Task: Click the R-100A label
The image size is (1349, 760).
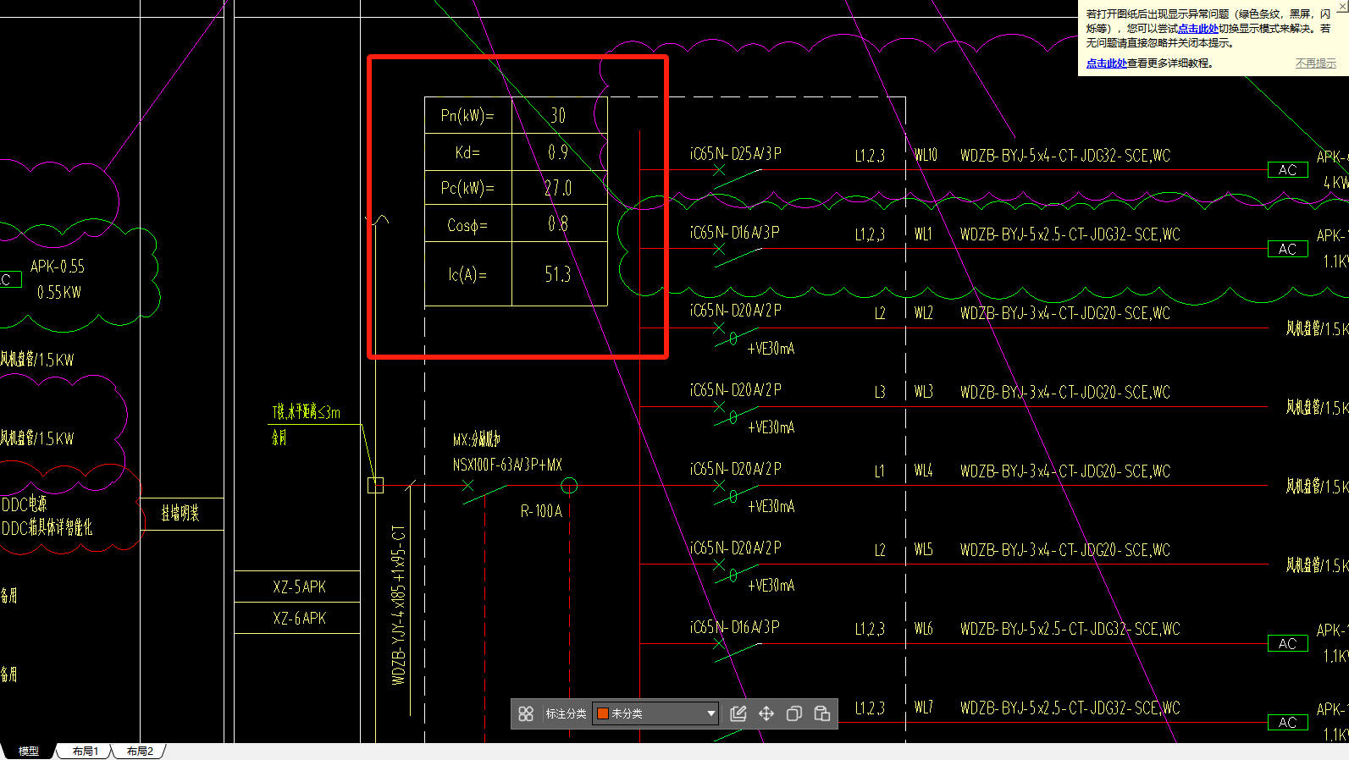Action: pyautogui.click(x=541, y=511)
